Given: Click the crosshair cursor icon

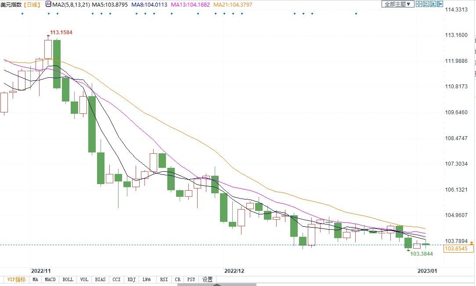Looking at the screenshot, I should (x=419, y=4).
